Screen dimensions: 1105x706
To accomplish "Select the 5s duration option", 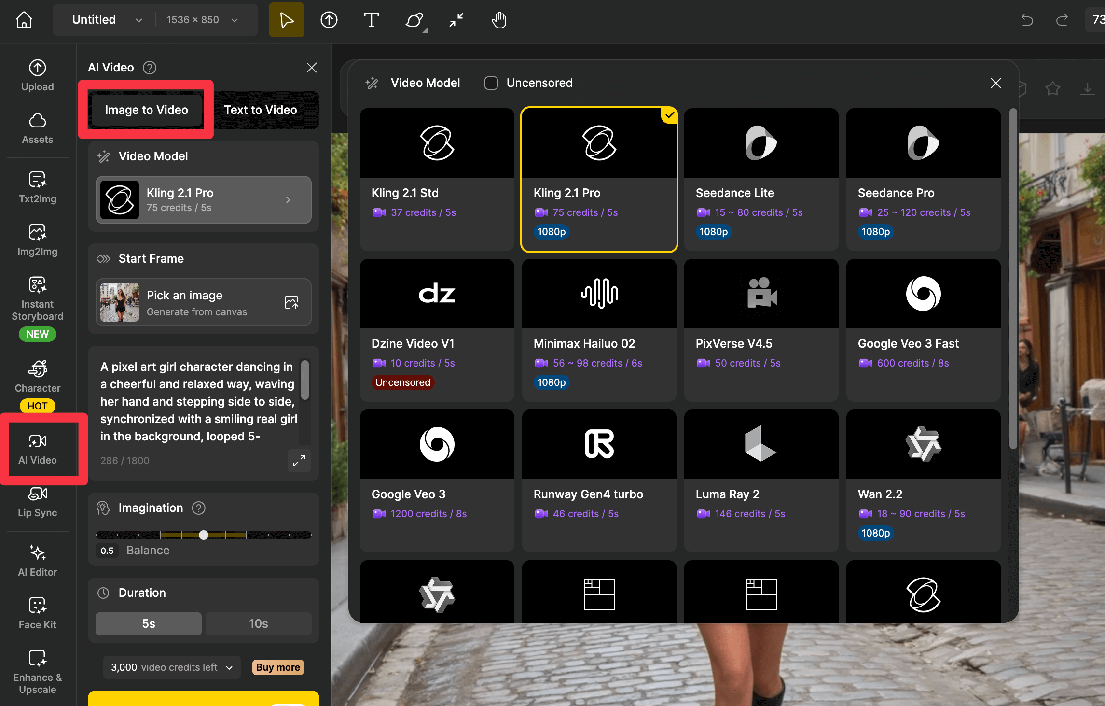I will click(x=149, y=623).
